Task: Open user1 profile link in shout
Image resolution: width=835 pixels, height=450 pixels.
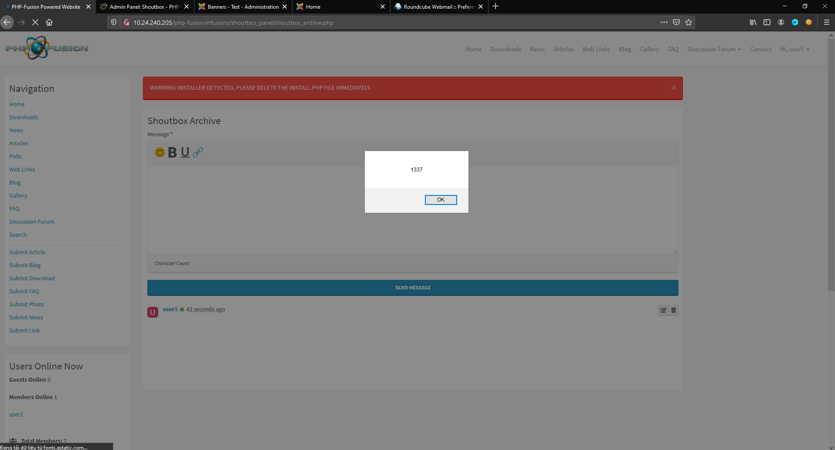Action: coord(170,309)
